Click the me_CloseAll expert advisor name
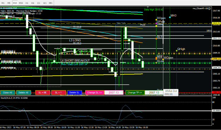This screenshot has width=221, height=130. 200,8
